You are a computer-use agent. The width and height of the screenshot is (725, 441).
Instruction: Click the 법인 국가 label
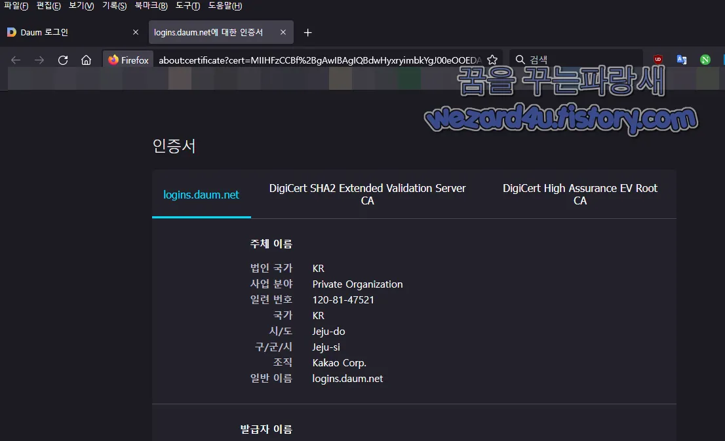[x=271, y=268]
